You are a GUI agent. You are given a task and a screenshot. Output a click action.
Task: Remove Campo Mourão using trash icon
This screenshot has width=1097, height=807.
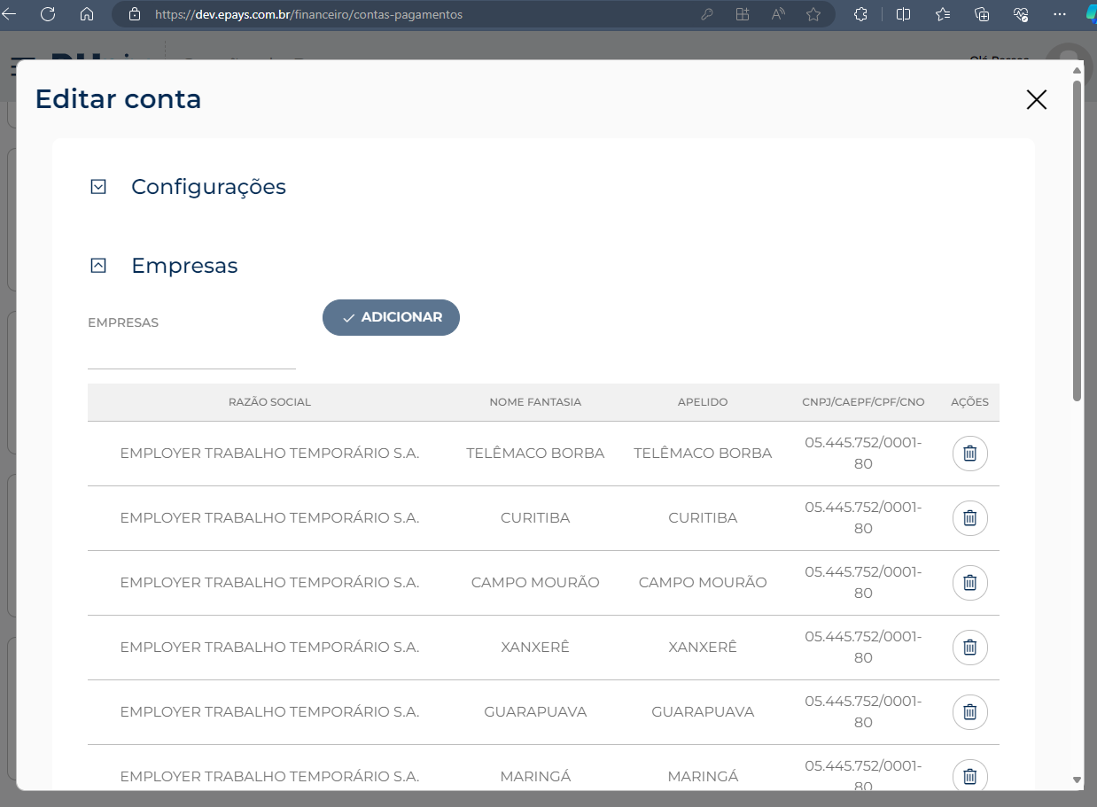point(969,583)
